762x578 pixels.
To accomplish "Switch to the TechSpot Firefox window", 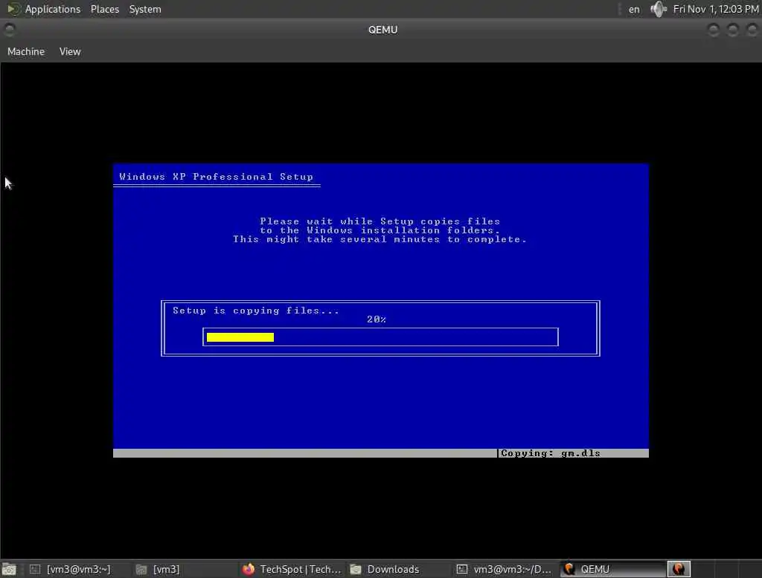I will (x=292, y=569).
